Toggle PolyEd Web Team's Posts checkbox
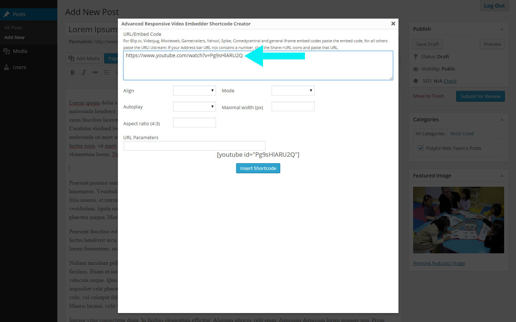The width and height of the screenshot is (516, 322). (421, 148)
